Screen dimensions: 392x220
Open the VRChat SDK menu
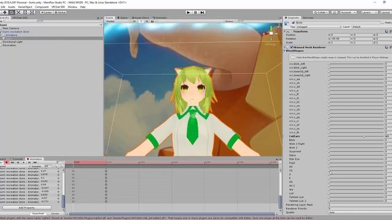pyautogui.click(x=58, y=7)
